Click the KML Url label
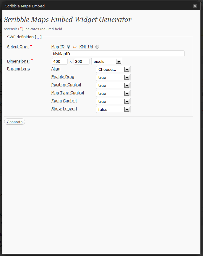 point(86,47)
